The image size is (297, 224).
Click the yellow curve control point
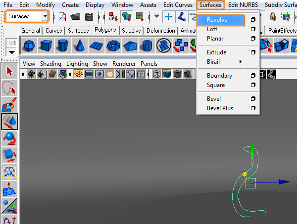(245, 174)
